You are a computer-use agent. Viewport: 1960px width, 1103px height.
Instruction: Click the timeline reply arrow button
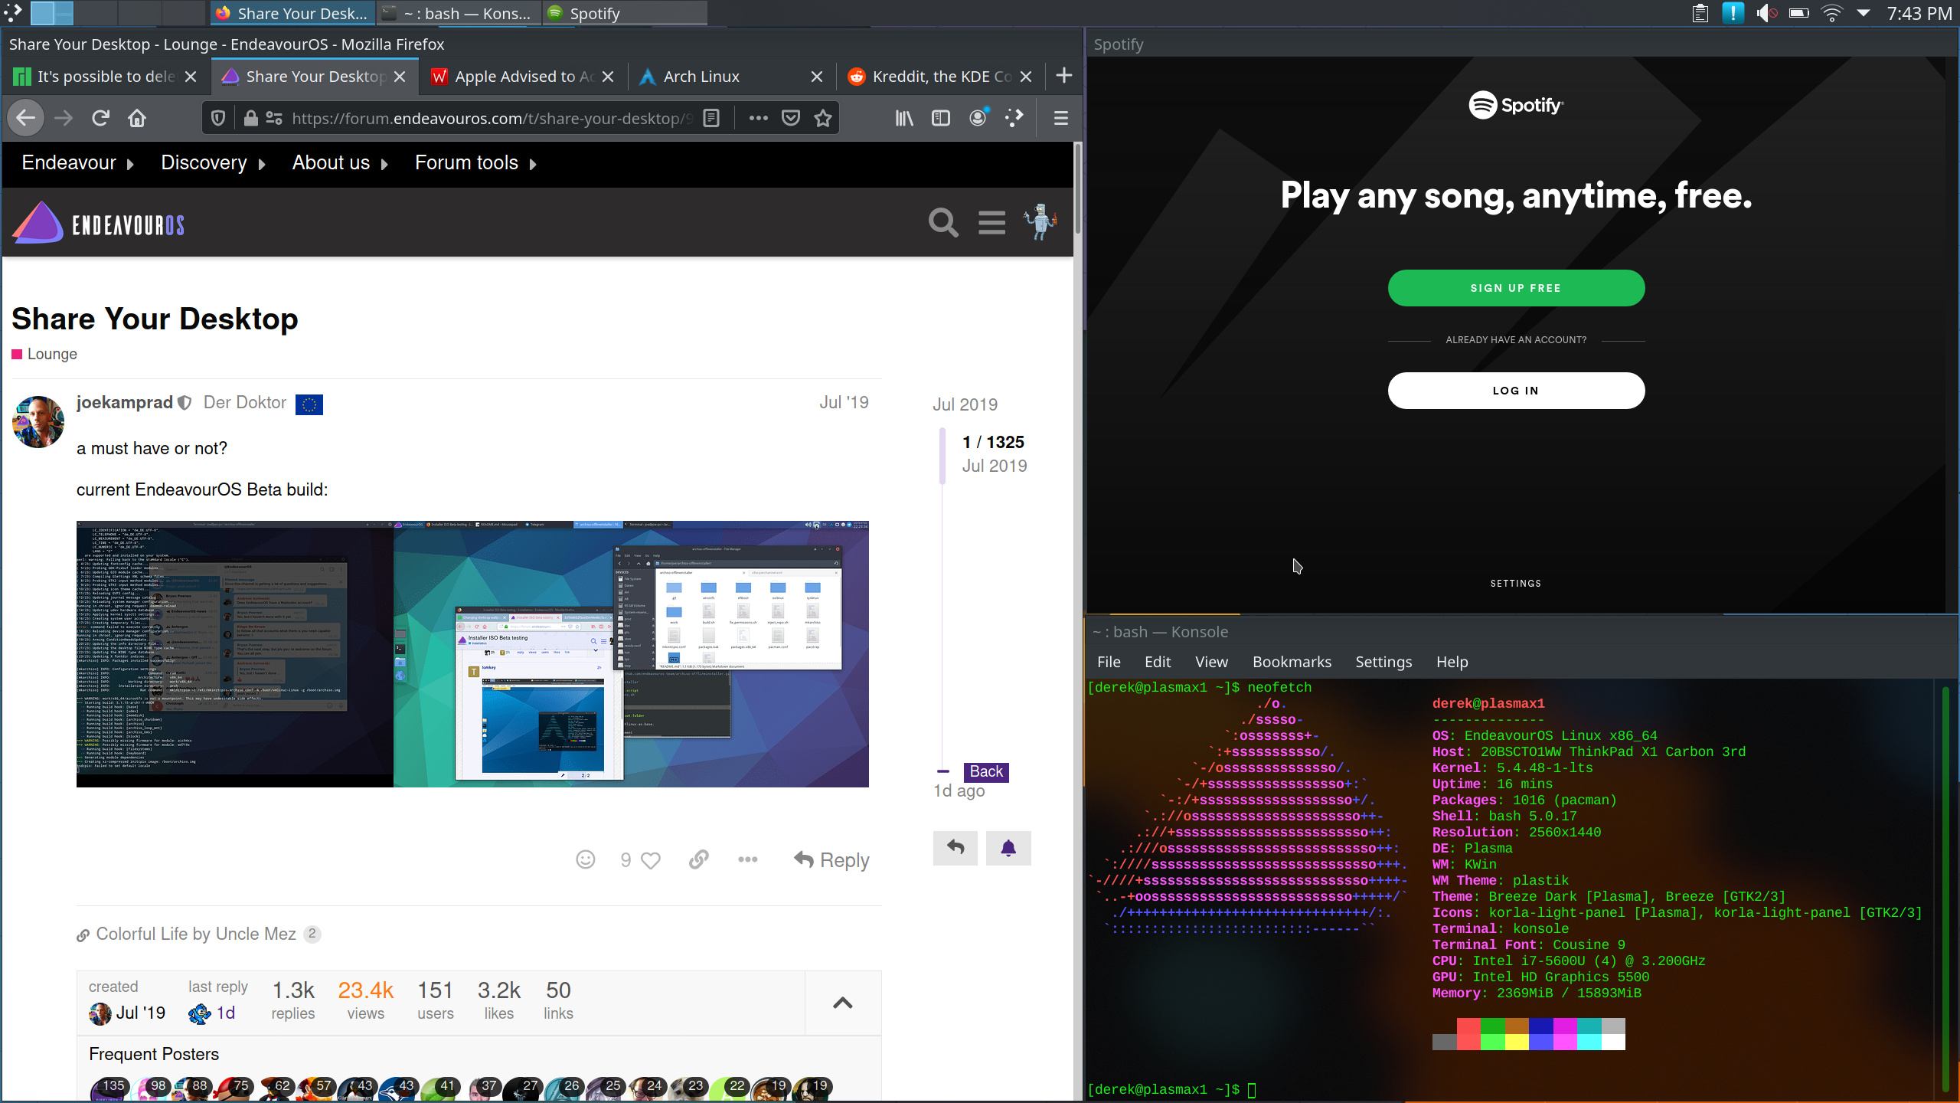[x=955, y=848]
